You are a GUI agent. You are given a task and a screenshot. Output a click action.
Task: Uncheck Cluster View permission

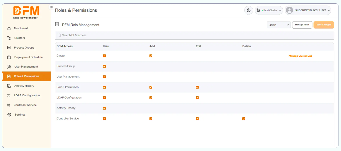tap(104, 56)
